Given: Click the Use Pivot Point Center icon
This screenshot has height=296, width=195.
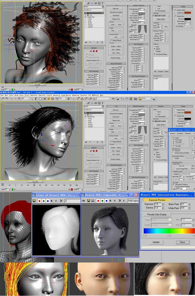Looking at the screenshot, I should [69, 99].
